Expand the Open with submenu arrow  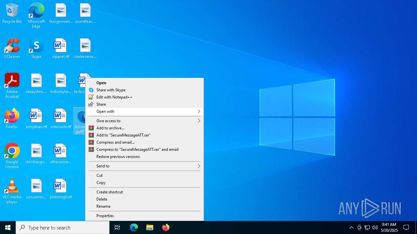click(x=199, y=111)
